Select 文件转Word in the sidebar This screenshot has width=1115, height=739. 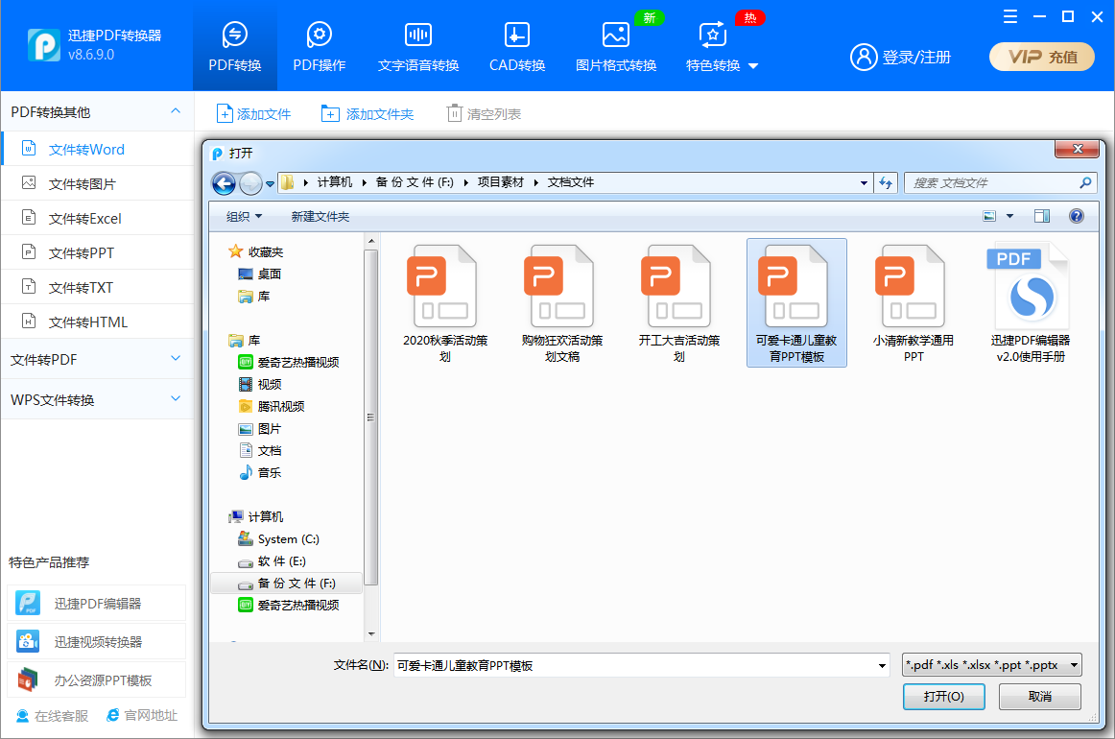tap(98, 150)
